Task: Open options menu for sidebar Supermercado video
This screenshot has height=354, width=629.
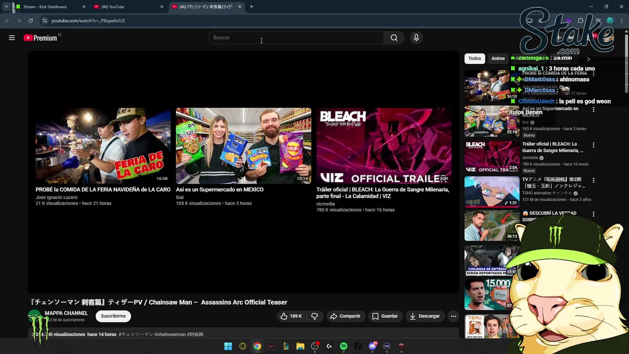Action: pyautogui.click(x=594, y=110)
